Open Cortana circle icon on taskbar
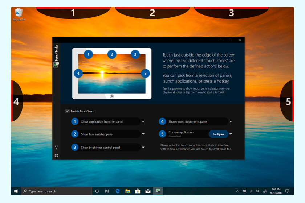 [x=97, y=191]
